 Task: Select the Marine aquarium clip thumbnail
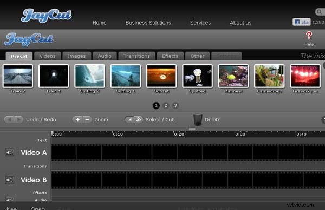click(x=233, y=76)
